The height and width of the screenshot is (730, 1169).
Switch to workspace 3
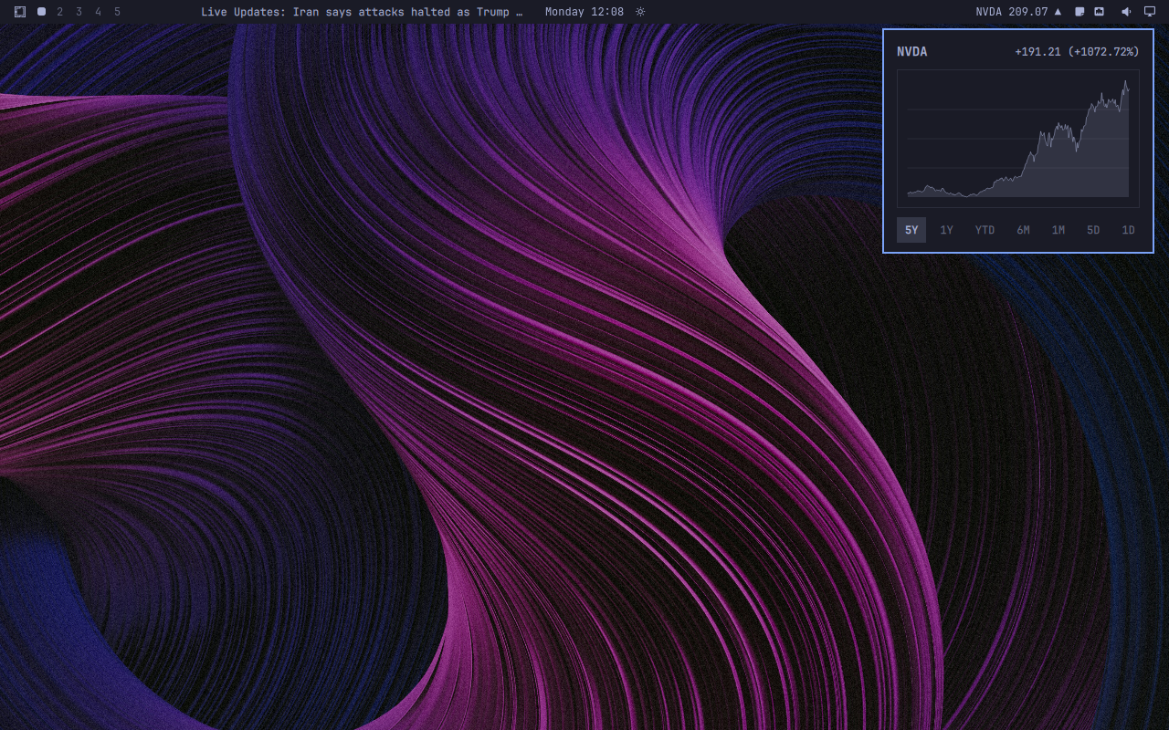pos(79,12)
